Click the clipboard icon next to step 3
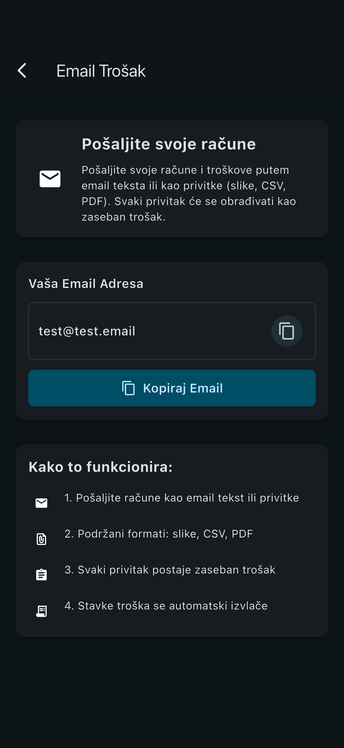 click(x=41, y=575)
